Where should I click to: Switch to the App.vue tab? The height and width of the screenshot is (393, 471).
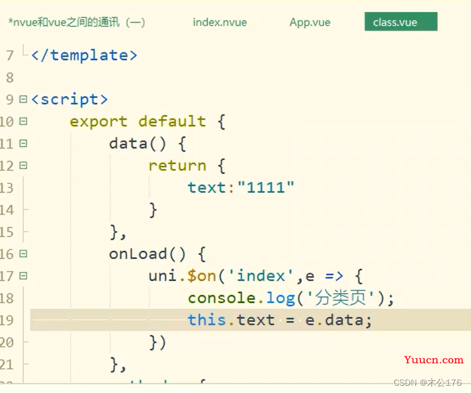click(310, 23)
